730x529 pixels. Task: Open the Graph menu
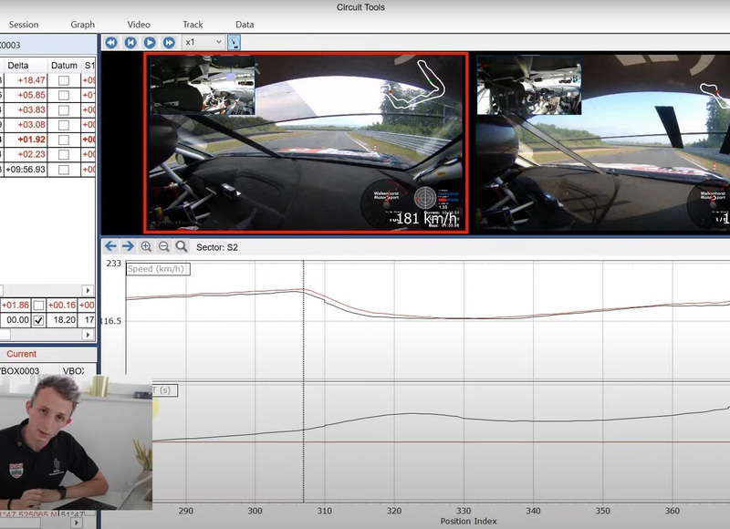coord(83,25)
